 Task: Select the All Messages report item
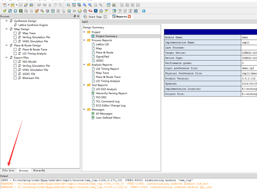[104, 113]
